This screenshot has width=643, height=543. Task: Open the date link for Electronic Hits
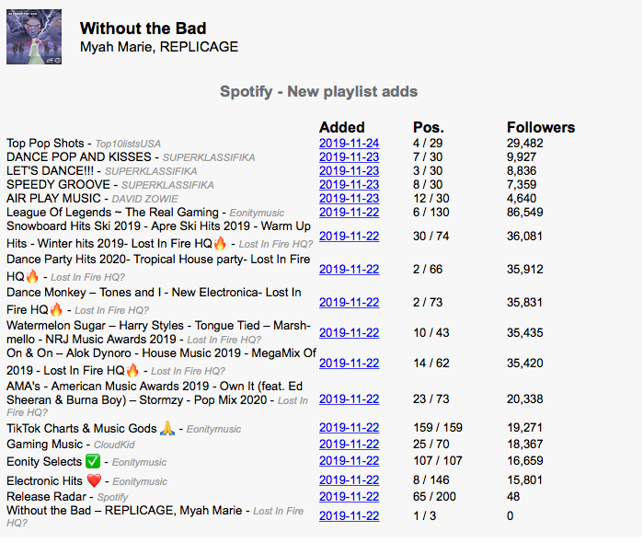(x=349, y=480)
